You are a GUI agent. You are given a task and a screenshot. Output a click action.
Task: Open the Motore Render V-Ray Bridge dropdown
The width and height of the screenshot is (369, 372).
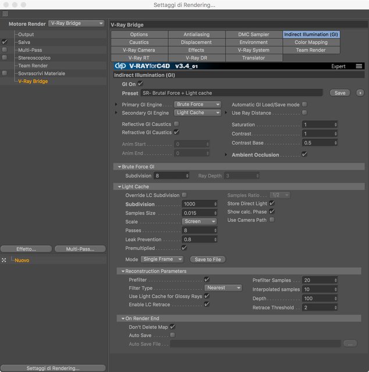click(x=76, y=23)
